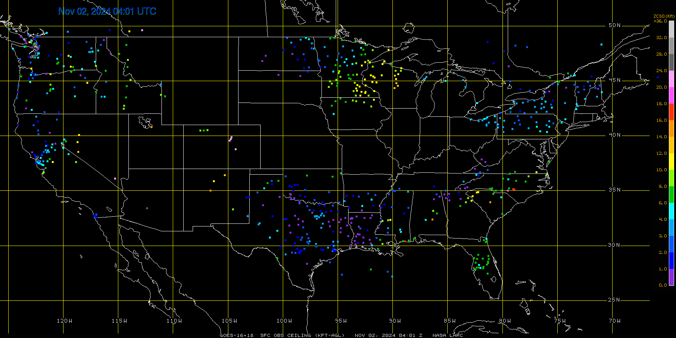
Task: Click the '10.0' legend label
Action: 661,170
